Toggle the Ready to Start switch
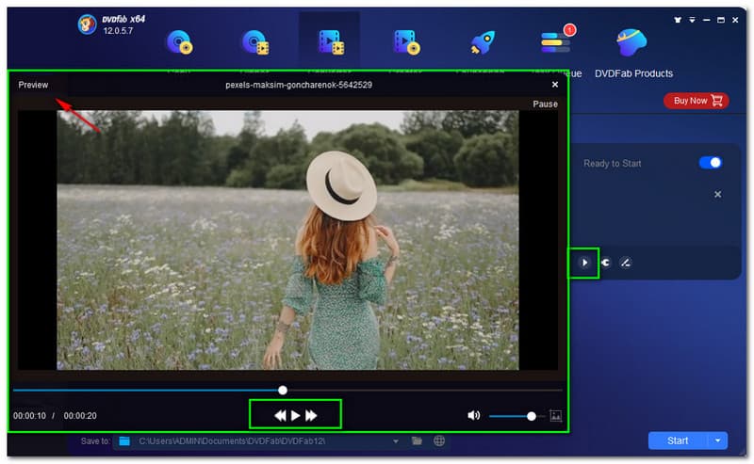This screenshot has width=754, height=464. pyautogui.click(x=710, y=163)
